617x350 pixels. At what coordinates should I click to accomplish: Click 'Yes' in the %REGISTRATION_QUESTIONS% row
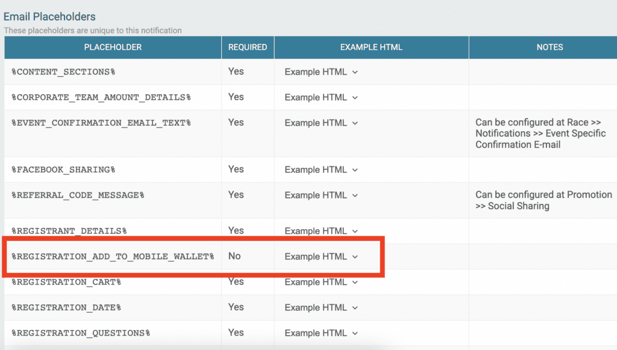(x=236, y=333)
